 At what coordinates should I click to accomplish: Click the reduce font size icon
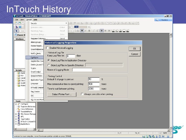tap(94, 31)
